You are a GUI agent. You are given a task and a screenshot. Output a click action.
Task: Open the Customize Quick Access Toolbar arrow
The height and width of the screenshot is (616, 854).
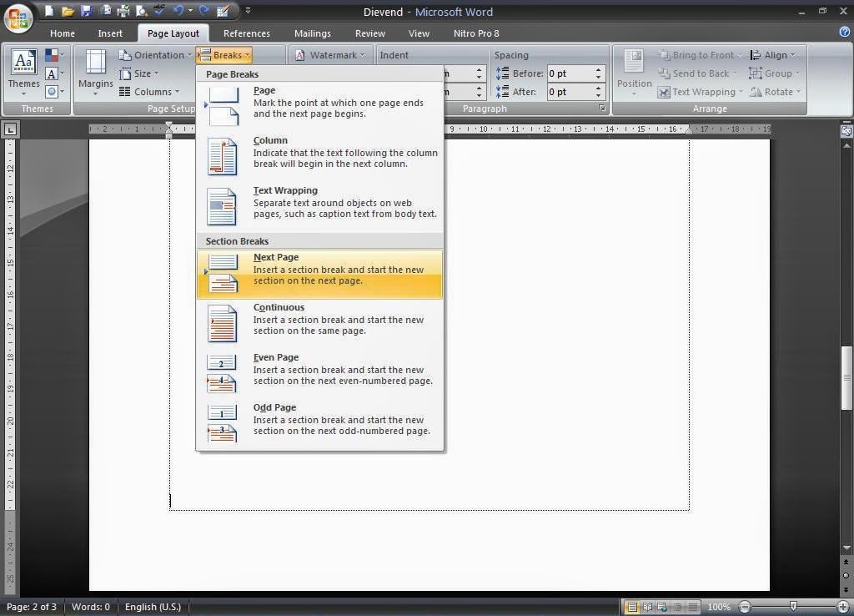(x=248, y=10)
